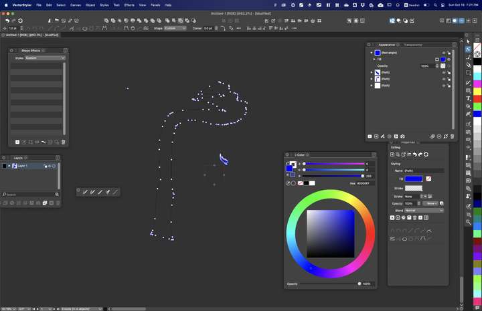The image size is (482, 311).
Task: Select the zoom magnifier tool in right toolbar
Action: click(468, 221)
